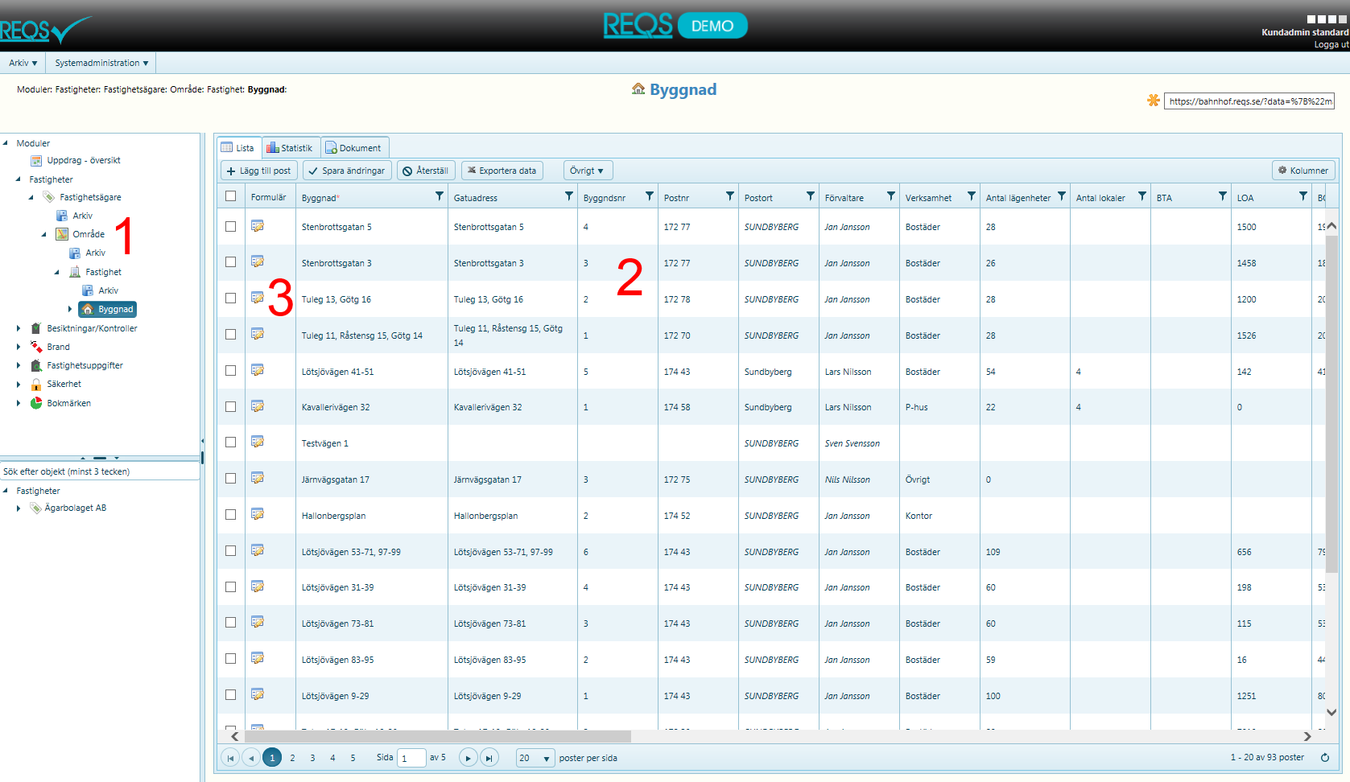Click the Sida page number field
1350x782 pixels.
[x=411, y=758]
